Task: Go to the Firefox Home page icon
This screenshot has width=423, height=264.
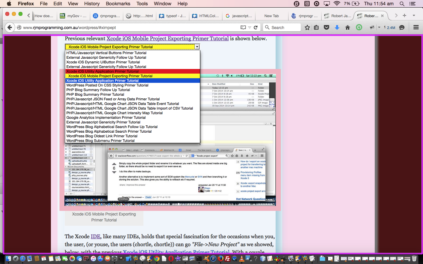Action: click(x=348, y=28)
